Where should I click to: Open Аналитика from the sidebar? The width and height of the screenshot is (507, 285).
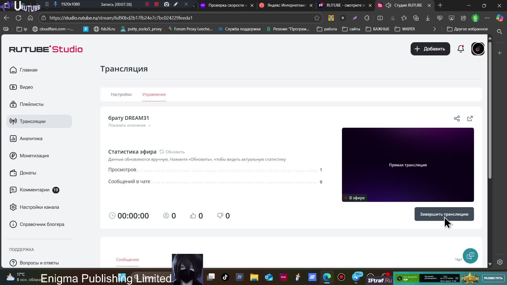point(31,138)
